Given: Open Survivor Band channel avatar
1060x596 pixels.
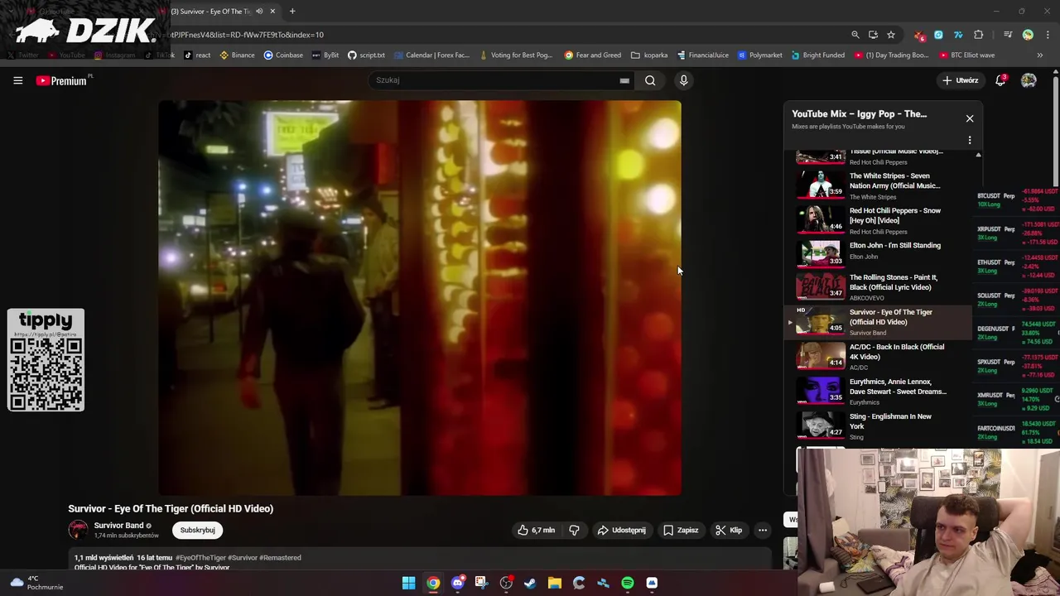Looking at the screenshot, I should click(78, 530).
